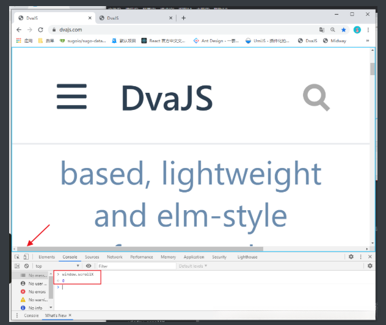This screenshot has height=325, width=386.
Task: Select No warnings filter
Action: click(31, 300)
